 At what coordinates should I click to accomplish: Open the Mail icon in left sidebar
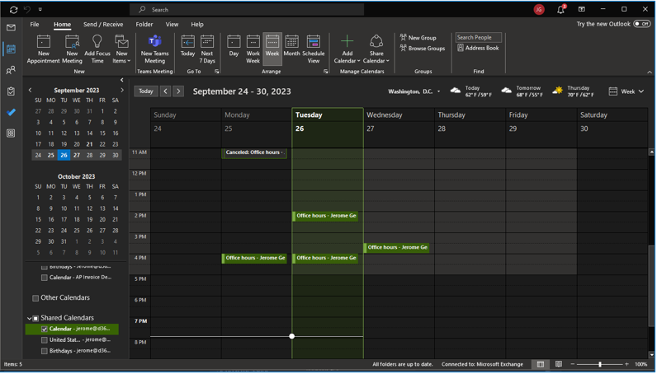11,28
